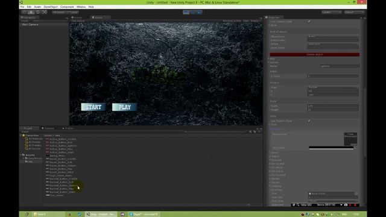Select the Backg_Menu texture asset

tap(55, 156)
